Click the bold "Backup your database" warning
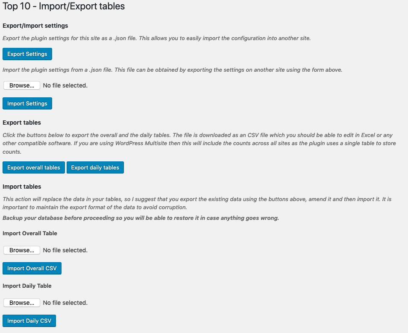This screenshot has height=333, width=408. coord(141,218)
